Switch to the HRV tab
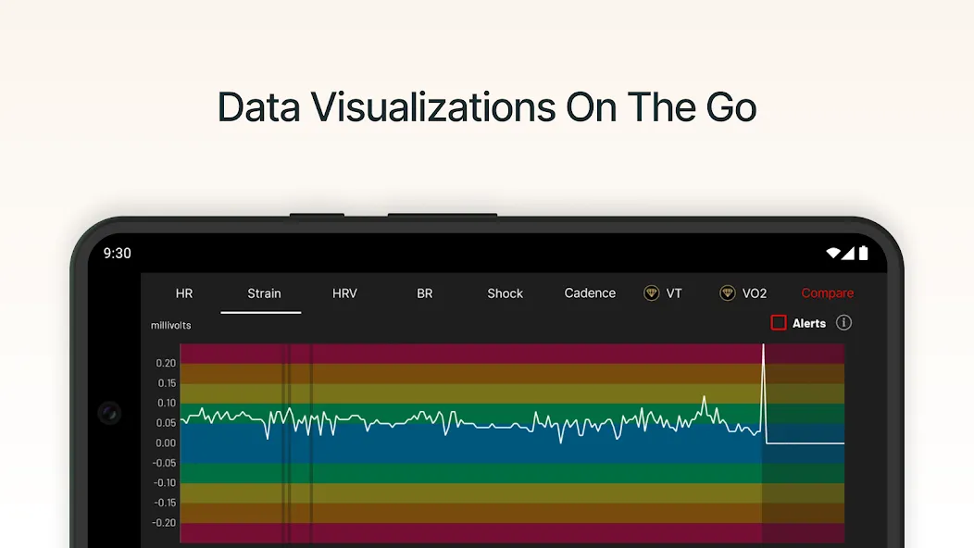The height and width of the screenshot is (548, 974). coord(344,293)
